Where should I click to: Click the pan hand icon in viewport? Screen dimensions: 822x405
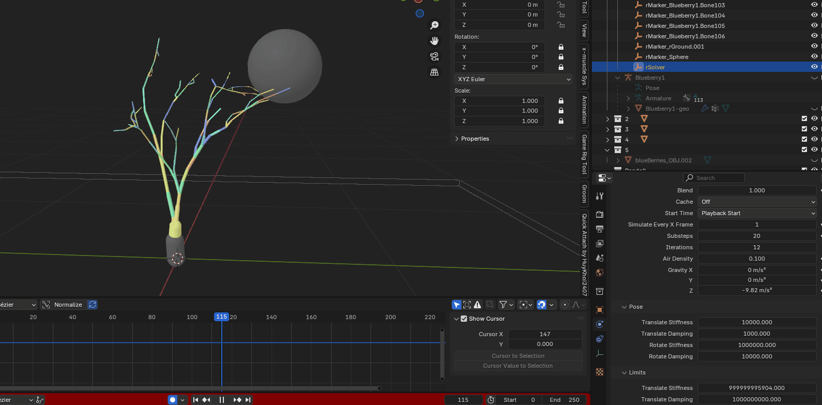(x=434, y=41)
